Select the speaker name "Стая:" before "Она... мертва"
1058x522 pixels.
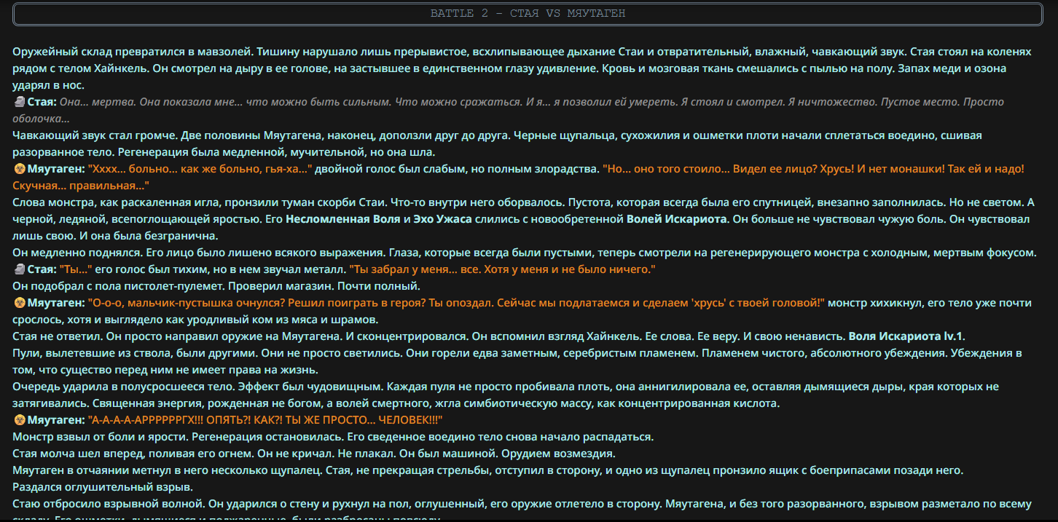tap(42, 102)
